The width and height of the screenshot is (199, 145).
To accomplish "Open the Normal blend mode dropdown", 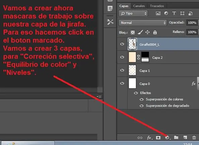I will pyautogui.click(x=143, y=23).
